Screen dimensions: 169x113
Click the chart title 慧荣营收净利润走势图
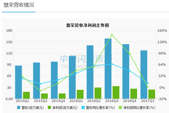pos(87,25)
